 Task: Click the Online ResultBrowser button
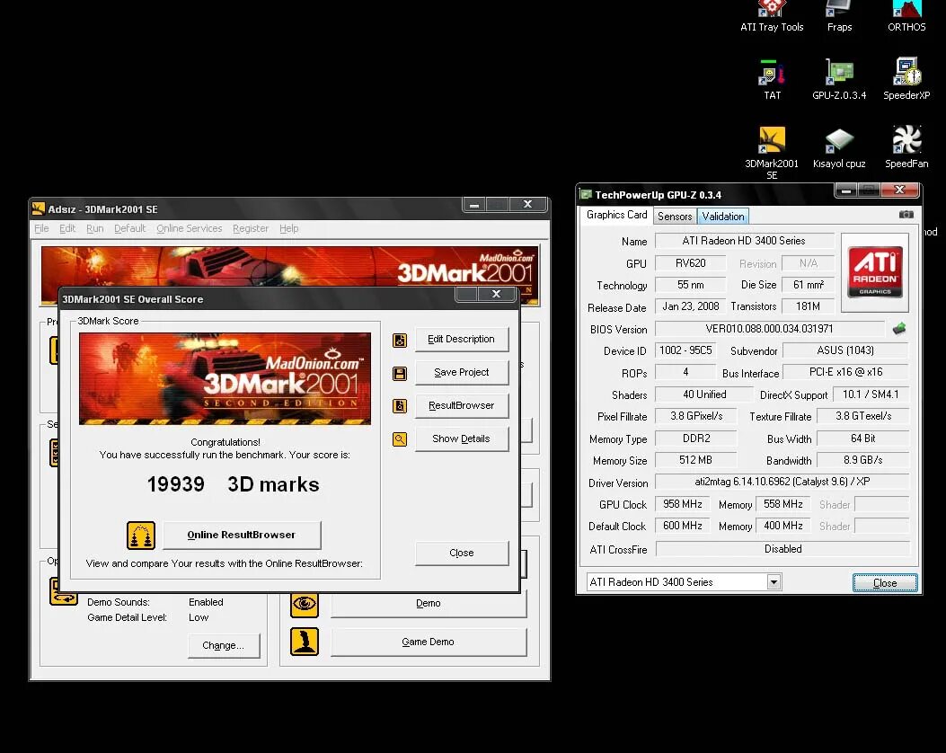tap(242, 535)
